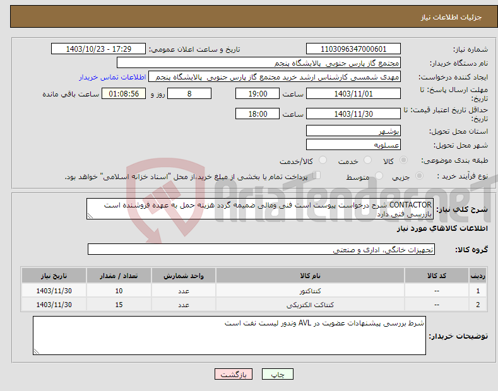Click response deadline time 19:00
Image resolution: width=498 pixels, height=391 pixels.
[258, 94]
